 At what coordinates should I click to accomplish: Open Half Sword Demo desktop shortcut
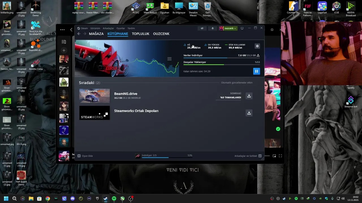click(x=21, y=178)
